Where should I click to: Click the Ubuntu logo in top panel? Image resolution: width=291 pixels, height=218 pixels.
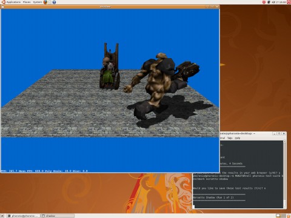pyautogui.click(x=3, y=2)
